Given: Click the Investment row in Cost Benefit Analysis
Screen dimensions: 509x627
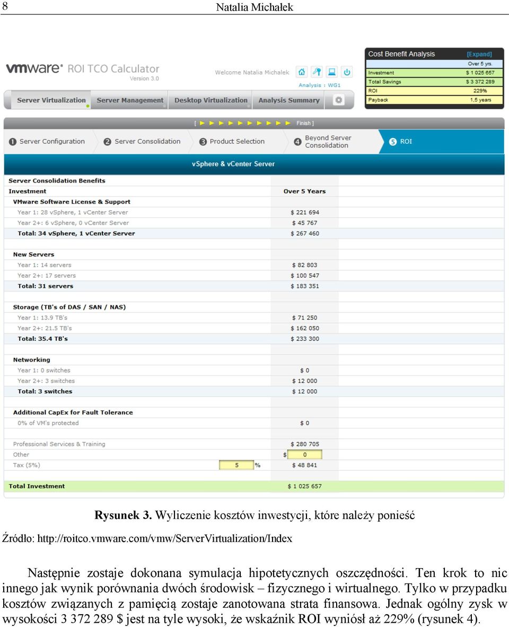Looking at the screenshot, I should pos(434,73).
